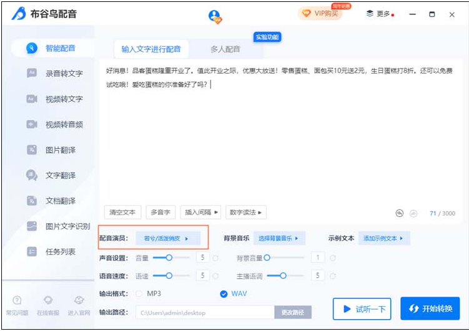The image size is (469, 331).
Task: Open the 更多 menu
Action: [x=379, y=14]
